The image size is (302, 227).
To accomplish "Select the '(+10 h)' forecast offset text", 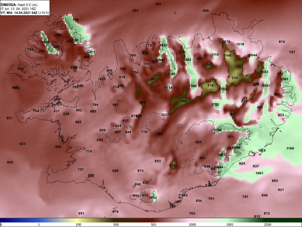I will pos(43,13).
